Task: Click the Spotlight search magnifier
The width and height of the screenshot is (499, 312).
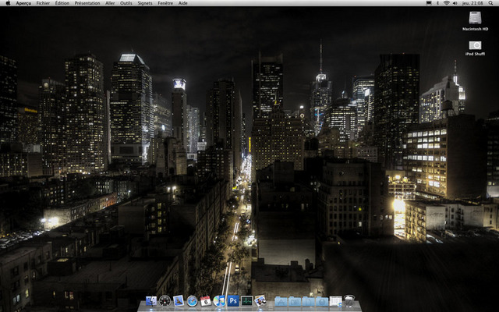Action: 490,3
